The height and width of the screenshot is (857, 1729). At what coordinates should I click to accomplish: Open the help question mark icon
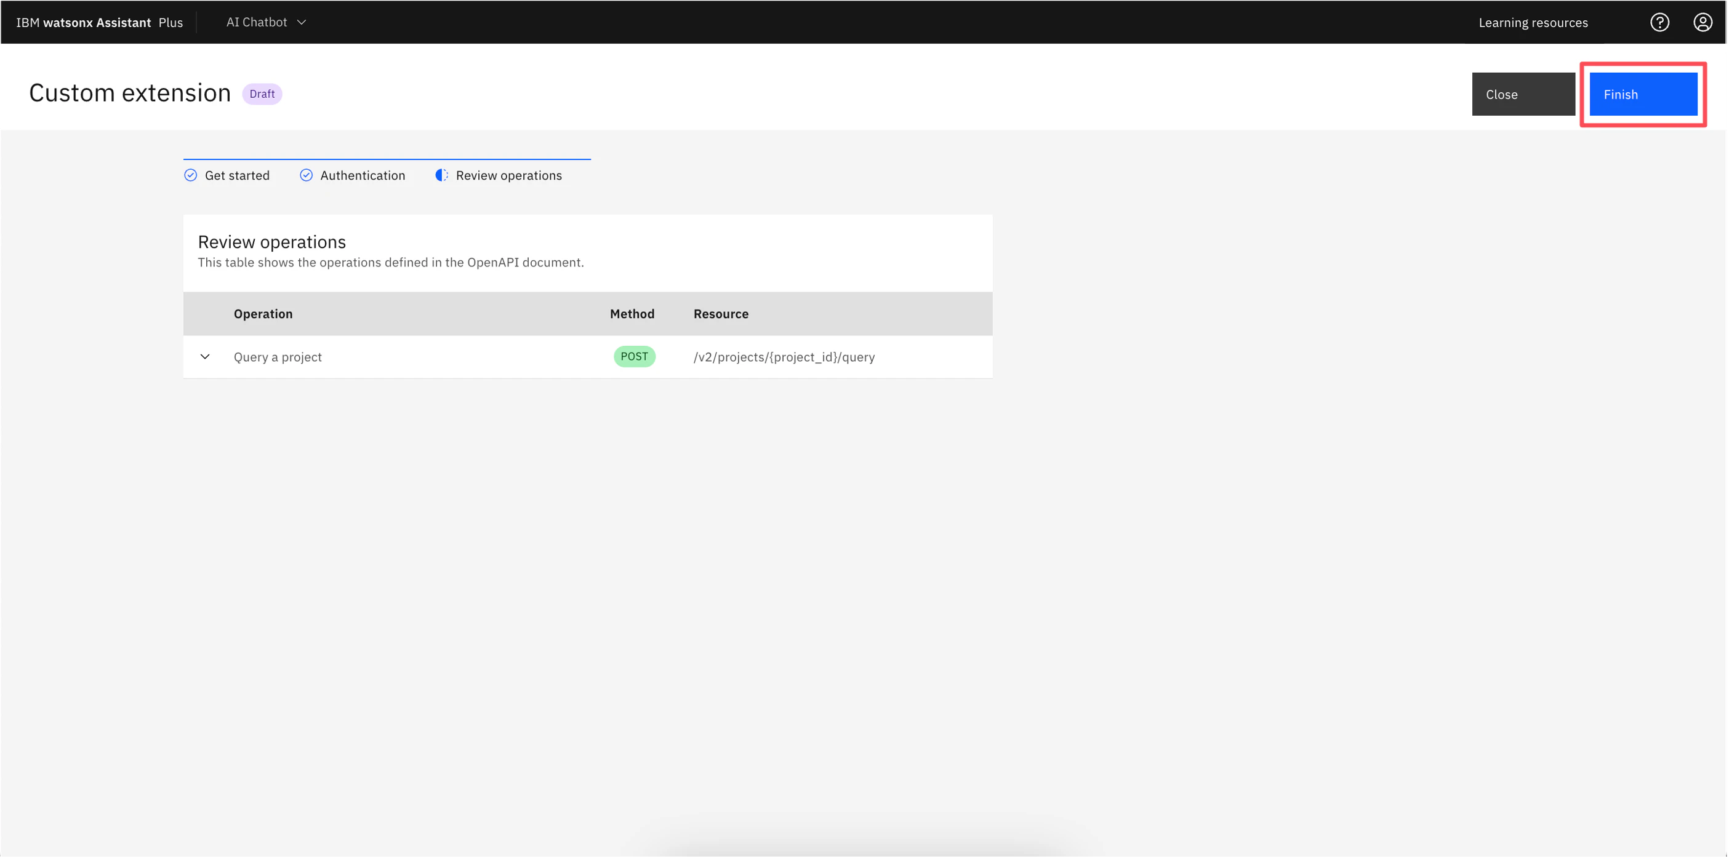1659,22
